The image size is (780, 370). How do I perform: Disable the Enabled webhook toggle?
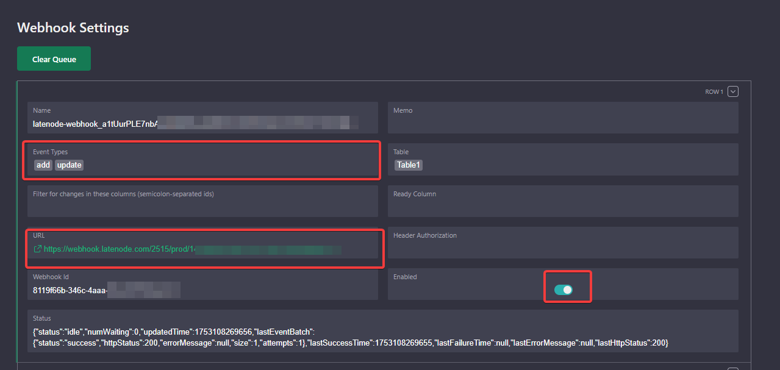tap(564, 290)
